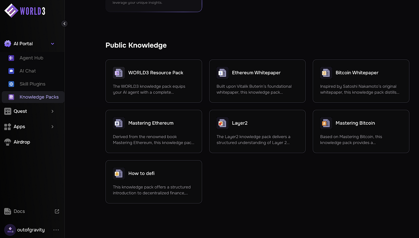Click the Skill Plugins icon

(11, 84)
